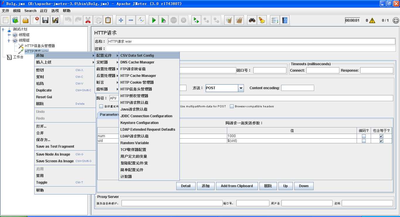The height and width of the screenshot is (217, 400).
Task: Open the 定时器 submenu
Action: (107, 62)
